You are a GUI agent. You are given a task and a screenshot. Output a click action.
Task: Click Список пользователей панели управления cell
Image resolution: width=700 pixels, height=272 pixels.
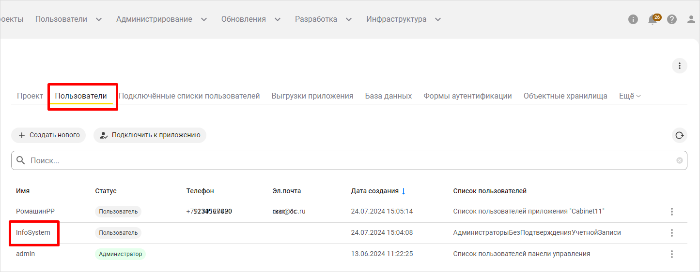(521, 254)
